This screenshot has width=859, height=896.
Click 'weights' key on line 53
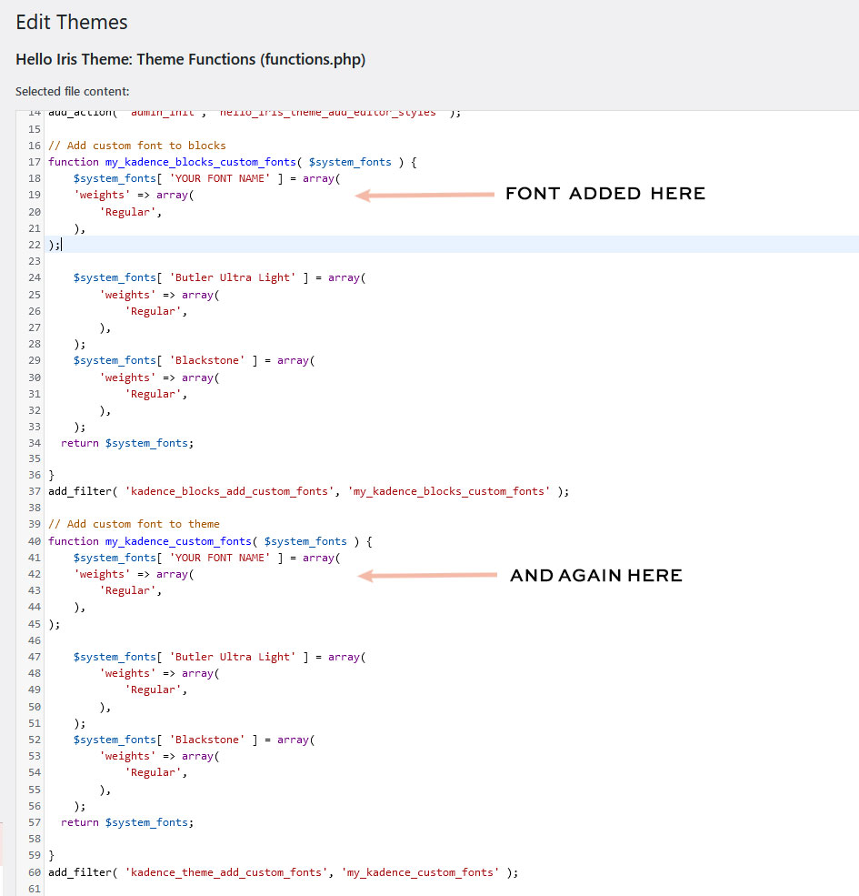point(127,757)
